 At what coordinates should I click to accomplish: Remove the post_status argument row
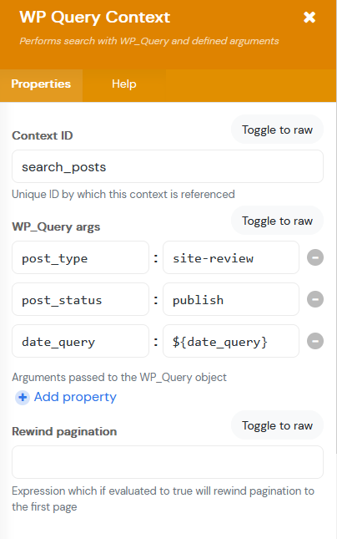315,299
